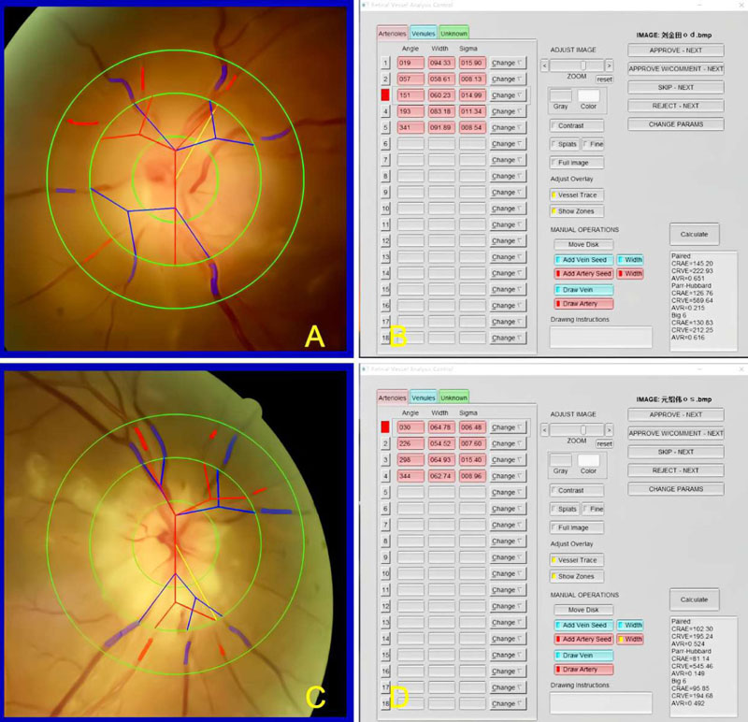Click the zoom decrease arrow in panel B
748x722 pixels.
coord(544,65)
